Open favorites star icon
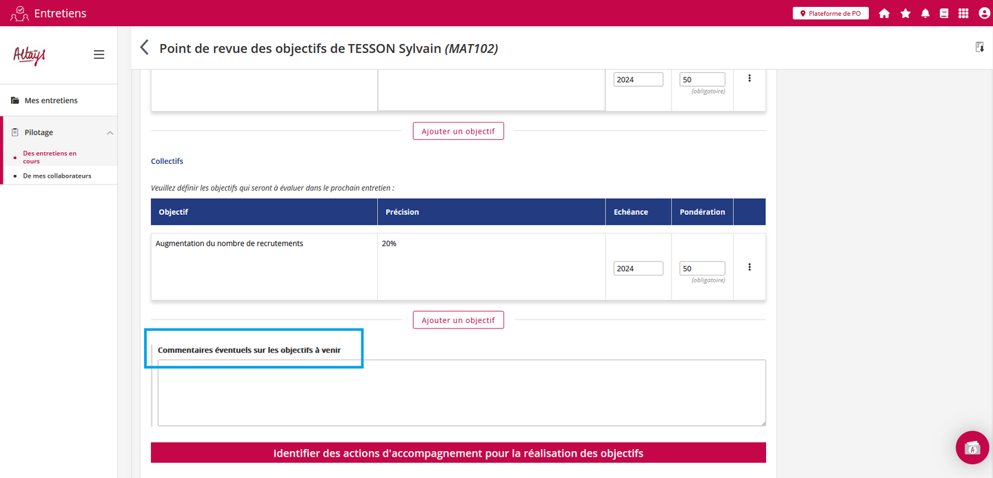Screen dimensions: 993x478 coord(905,13)
